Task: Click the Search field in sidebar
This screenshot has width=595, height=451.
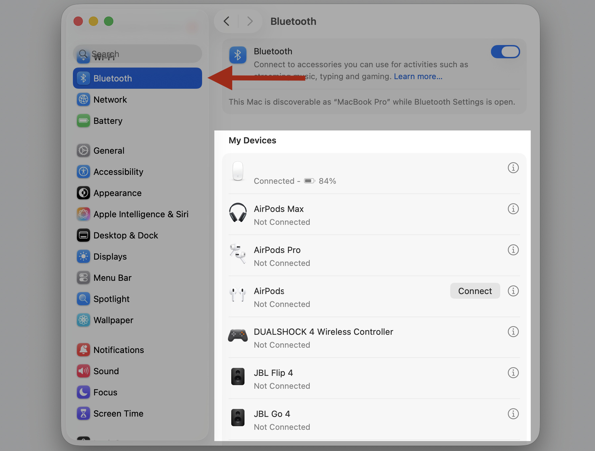Action: pyautogui.click(x=137, y=54)
